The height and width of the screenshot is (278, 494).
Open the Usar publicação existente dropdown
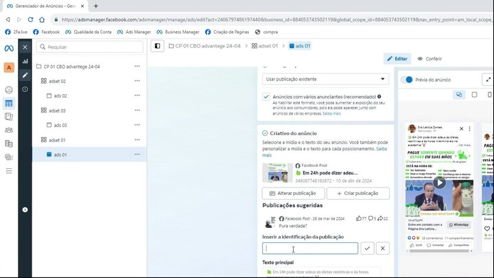[x=325, y=79]
